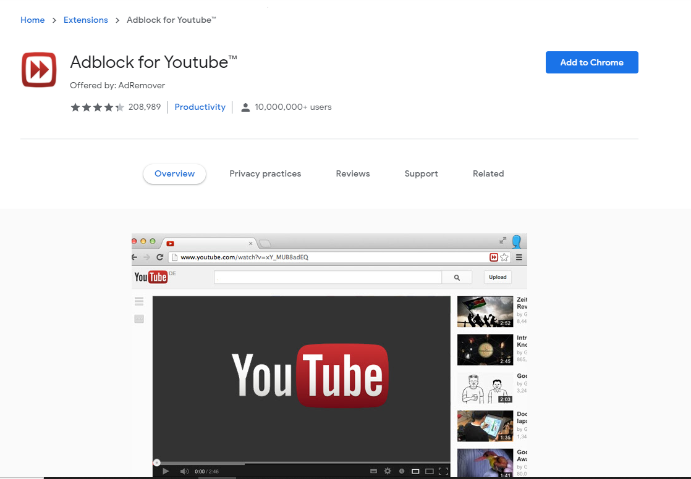Click the new tab button in the preview browser
This screenshot has height=479, width=691.
265,243
